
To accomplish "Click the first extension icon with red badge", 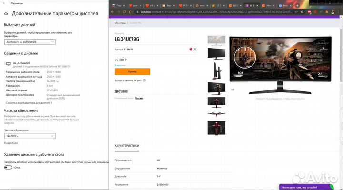I will pyautogui.click(x=310, y=12).
